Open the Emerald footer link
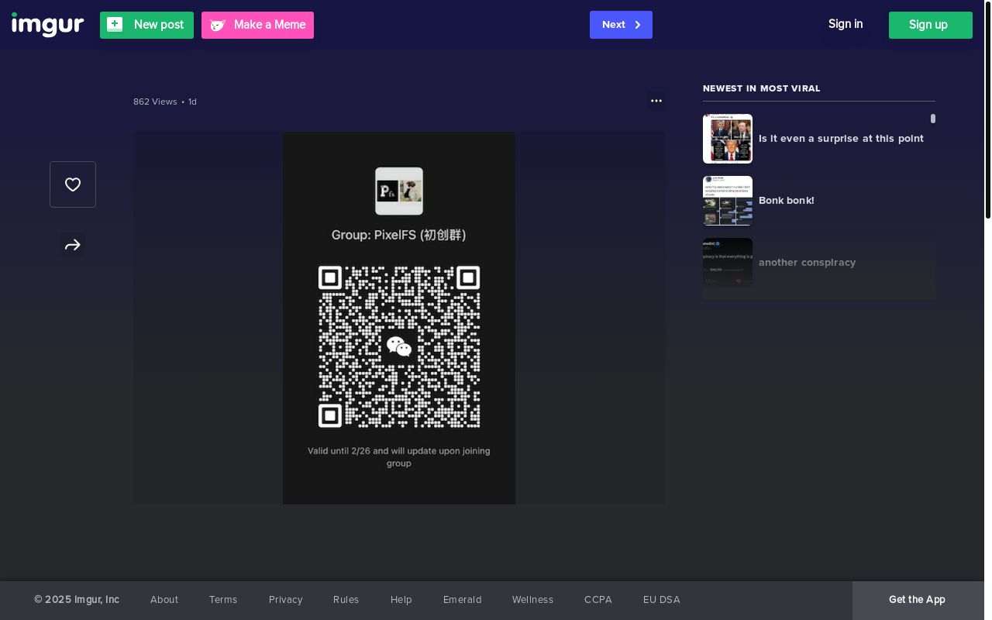Viewport: 992px width, 620px height. coord(463,600)
